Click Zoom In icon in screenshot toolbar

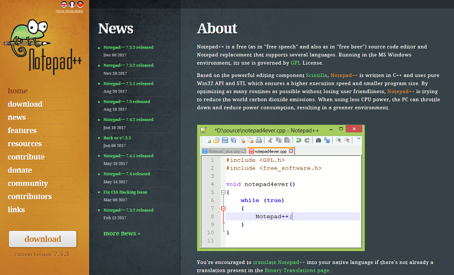coord(338,140)
